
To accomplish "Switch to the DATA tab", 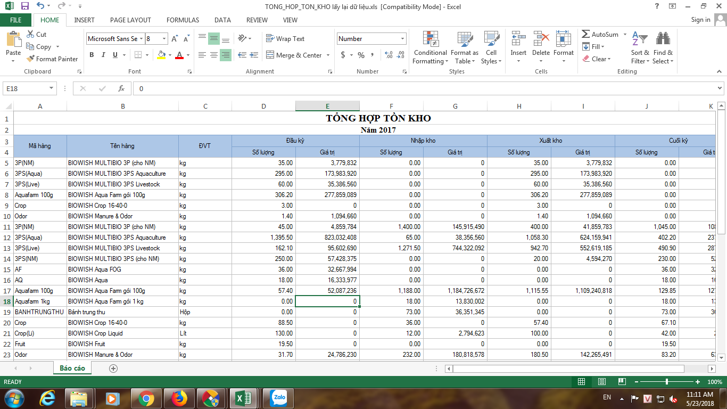I will coord(222,20).
